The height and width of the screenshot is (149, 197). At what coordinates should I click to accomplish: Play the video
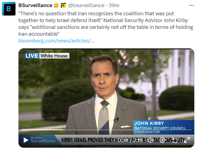26,140
